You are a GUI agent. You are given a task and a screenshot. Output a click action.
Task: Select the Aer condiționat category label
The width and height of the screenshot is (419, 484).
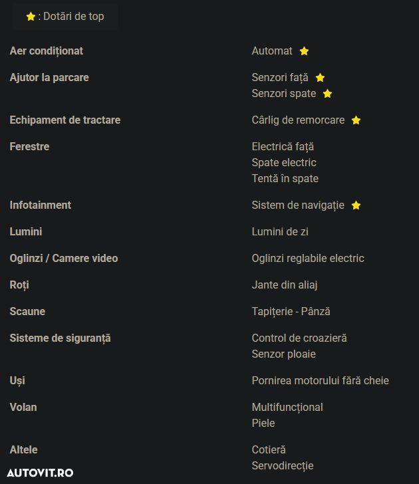47,51
